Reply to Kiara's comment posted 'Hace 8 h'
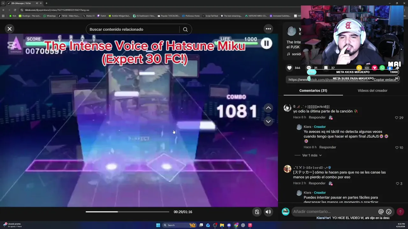Screen dimensions: 408x229 (328, 147)
